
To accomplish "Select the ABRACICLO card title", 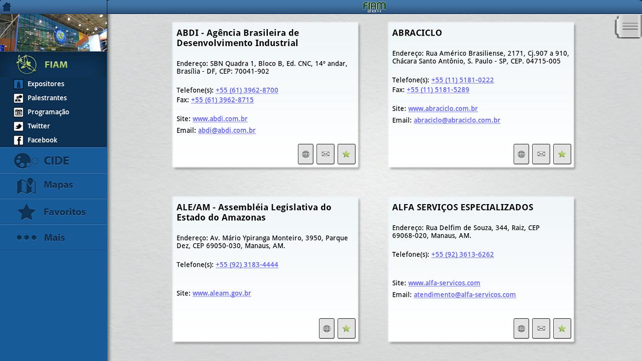I will (x=417, y=33).
